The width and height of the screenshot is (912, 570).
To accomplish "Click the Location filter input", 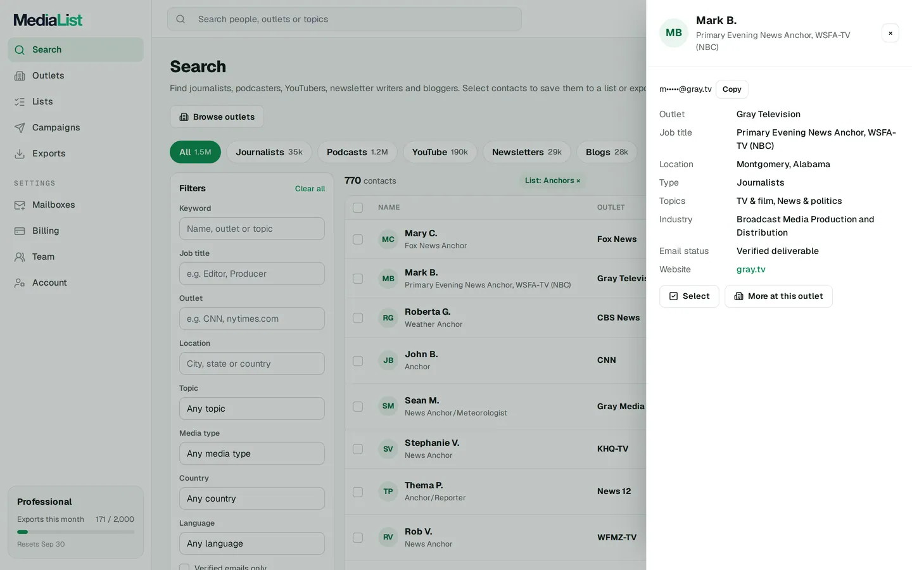I will 252,364.
